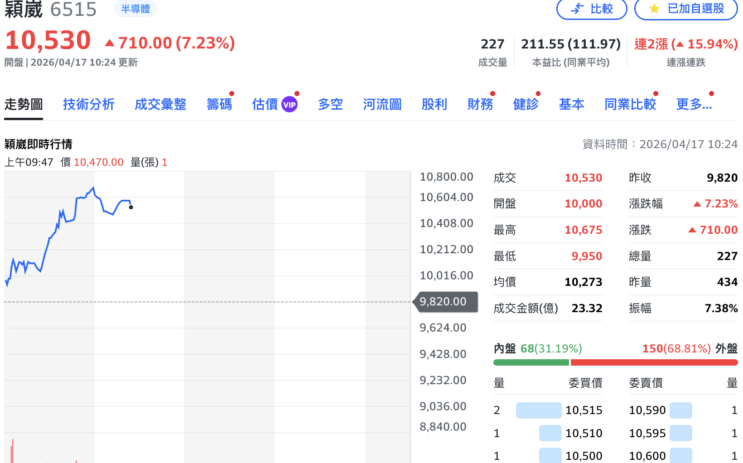
Task: Toggle the 比較 comparison mode
Action: (592, 9)
